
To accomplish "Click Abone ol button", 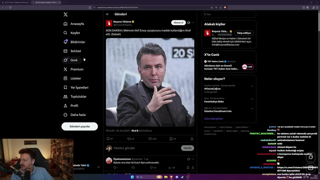I will pos(178,22).
